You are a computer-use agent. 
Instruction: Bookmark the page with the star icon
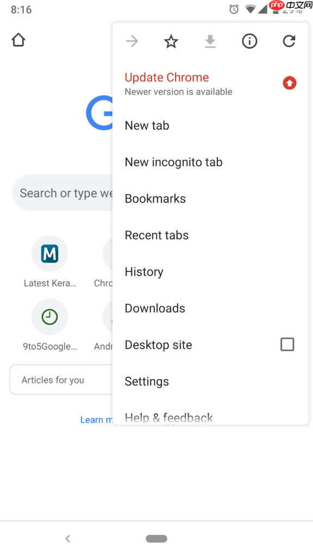171,41
